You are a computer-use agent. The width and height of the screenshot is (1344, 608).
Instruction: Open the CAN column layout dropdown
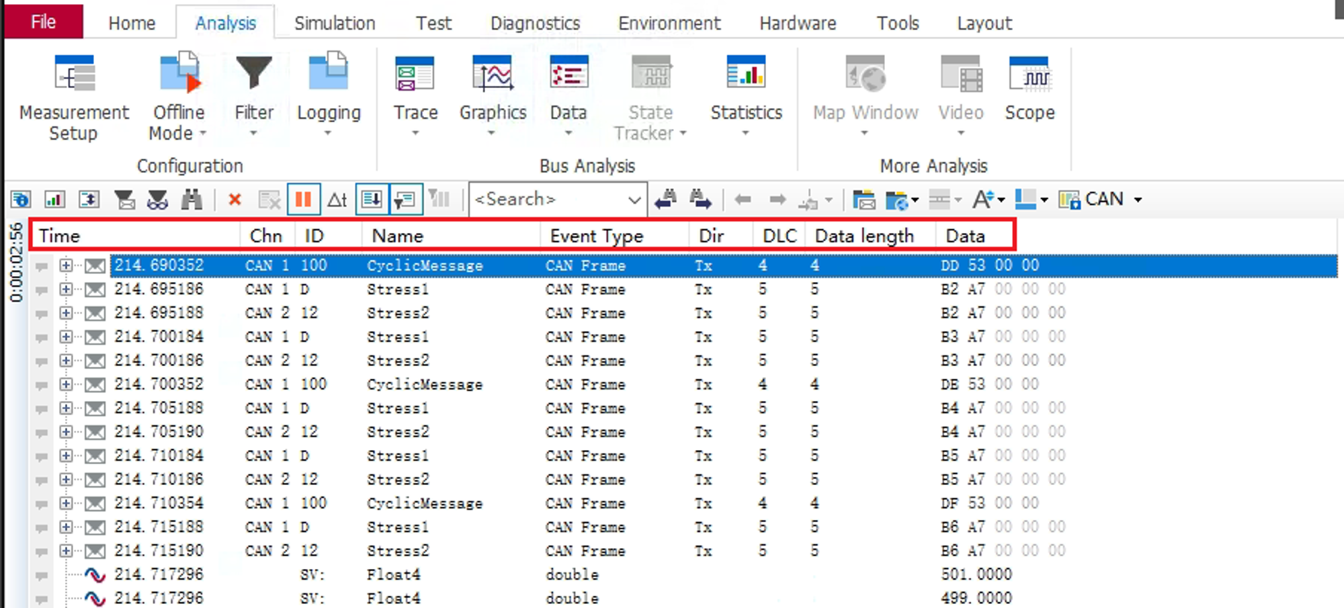[1138, 200]
